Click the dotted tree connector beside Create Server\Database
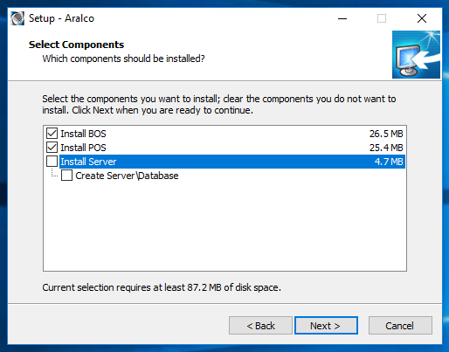This screenshot has width=449, height=352. click(x=54, y=173)
